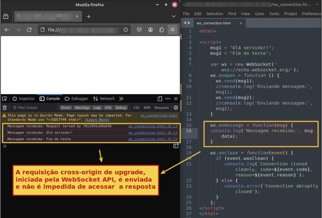
Task: Open the DevTools three-dot customize menu
Action: point(168,99)
